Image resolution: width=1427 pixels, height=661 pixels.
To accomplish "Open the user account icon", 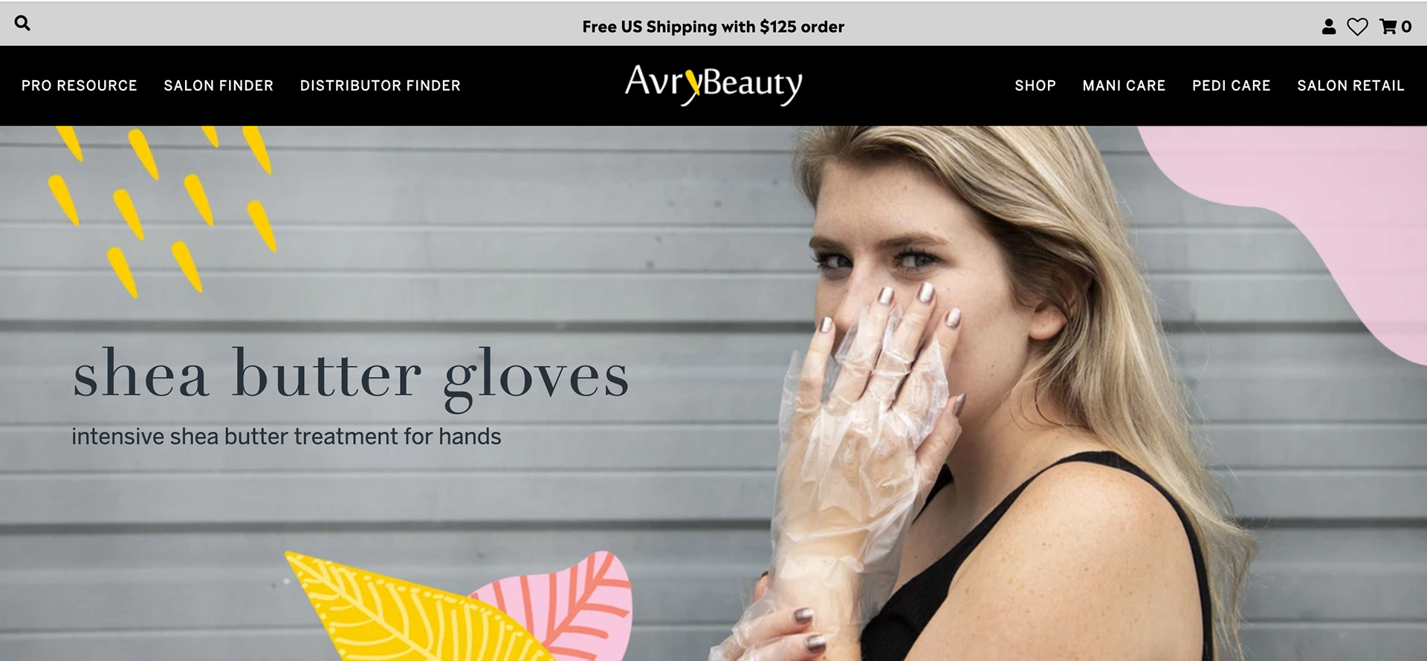I will tap(1329, 27).
